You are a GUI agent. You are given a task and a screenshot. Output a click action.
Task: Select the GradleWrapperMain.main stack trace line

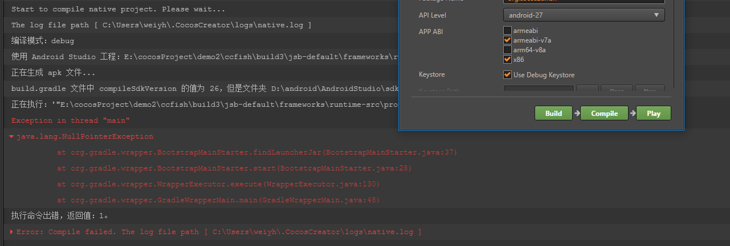coord(218,200)
